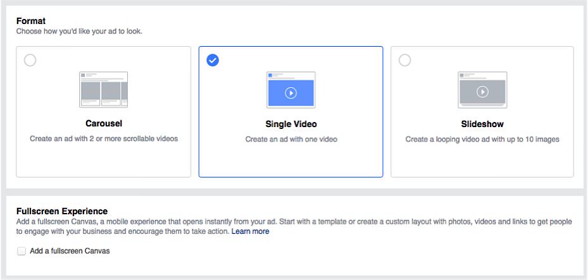Enable the Add a fullscreen Canvas checkbox
The width and height of the screenshot is (588, 280).
[x=22, y=251]
